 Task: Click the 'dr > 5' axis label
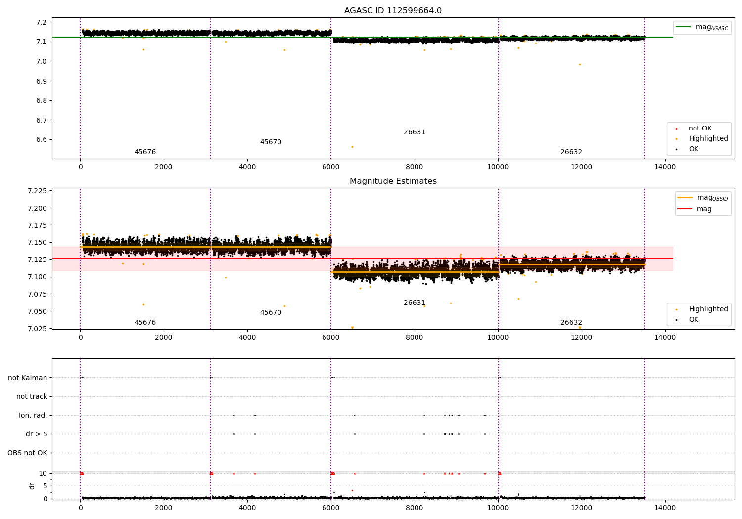[37, 434]
